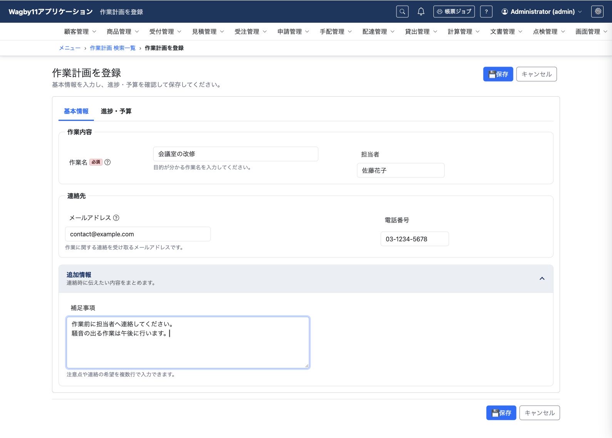
Task: Open the 計算管理 menu
Action: point(463,32)
